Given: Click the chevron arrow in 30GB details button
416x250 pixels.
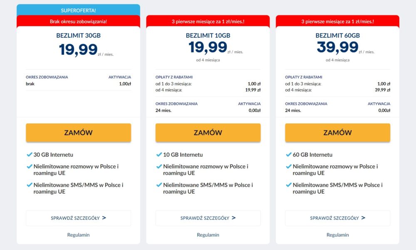Looking at the screenshot, I should (x=104, y=218).
